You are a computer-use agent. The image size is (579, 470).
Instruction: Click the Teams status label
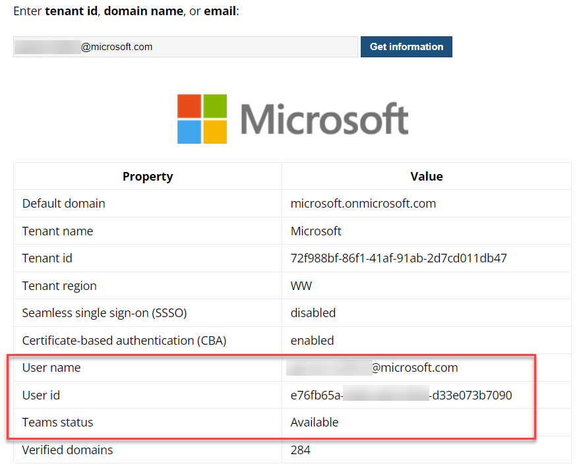(57, 423)
